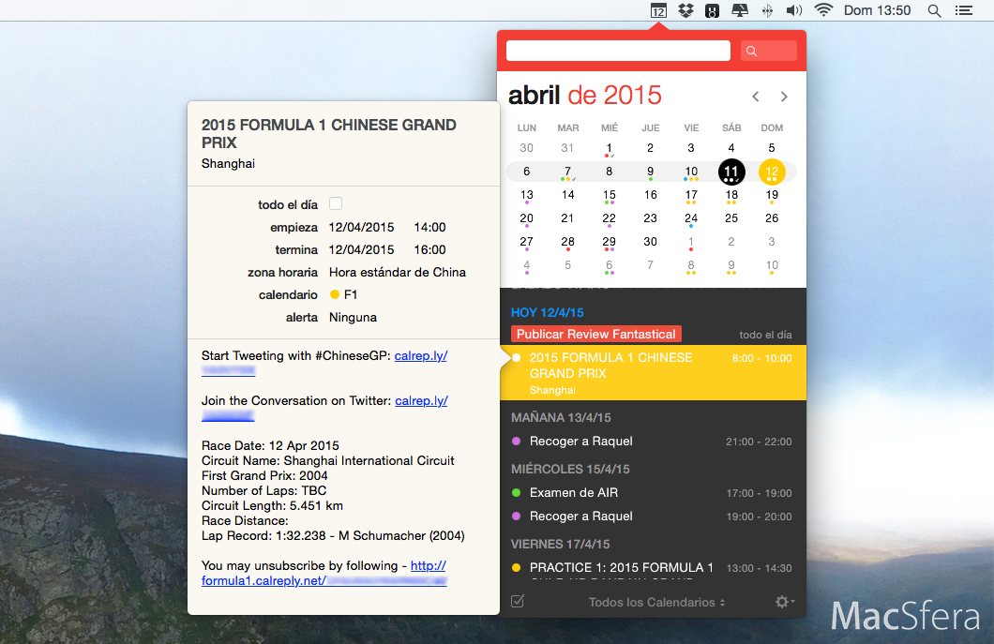Open the volume control in menu bar

794,10
